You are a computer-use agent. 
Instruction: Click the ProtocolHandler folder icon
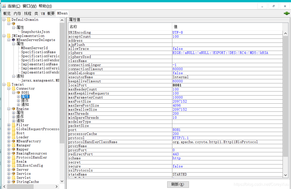pos(13,157)
